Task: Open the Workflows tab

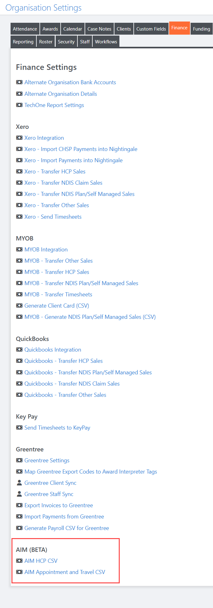Action: click(x=106, y=42)
